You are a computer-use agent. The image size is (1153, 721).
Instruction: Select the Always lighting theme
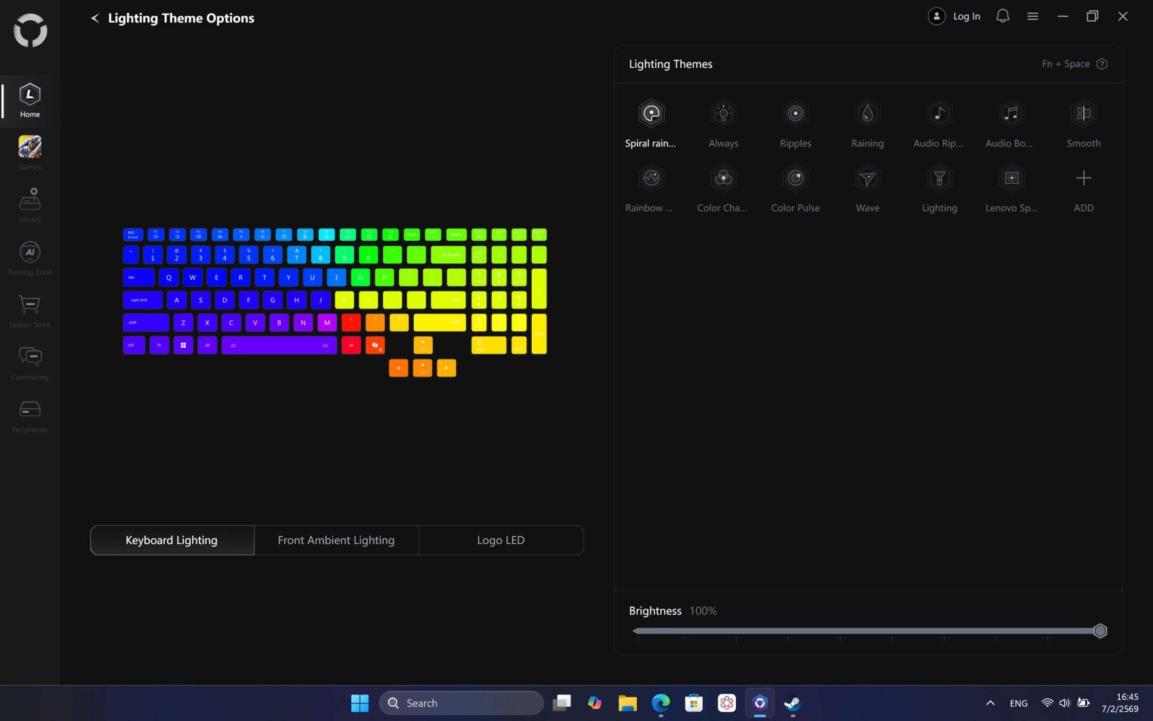click(723, 114)
